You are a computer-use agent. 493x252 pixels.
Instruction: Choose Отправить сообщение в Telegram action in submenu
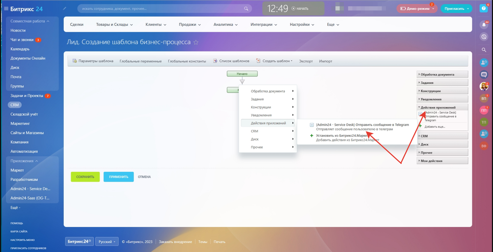(x=359, y=127)
